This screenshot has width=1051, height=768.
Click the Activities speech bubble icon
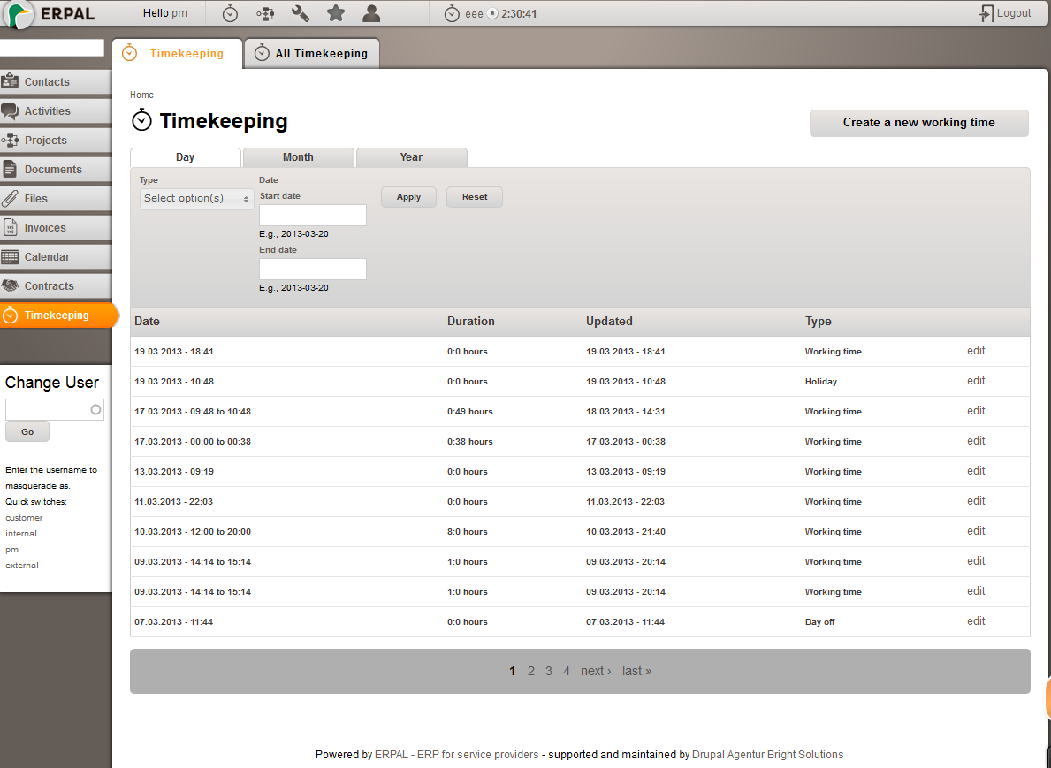[10, 111]
